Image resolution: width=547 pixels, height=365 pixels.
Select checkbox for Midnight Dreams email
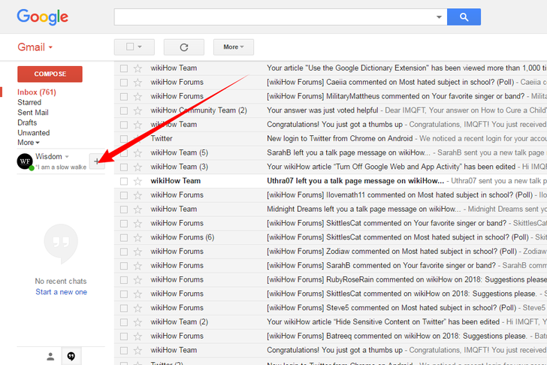[x=124, y=210]
